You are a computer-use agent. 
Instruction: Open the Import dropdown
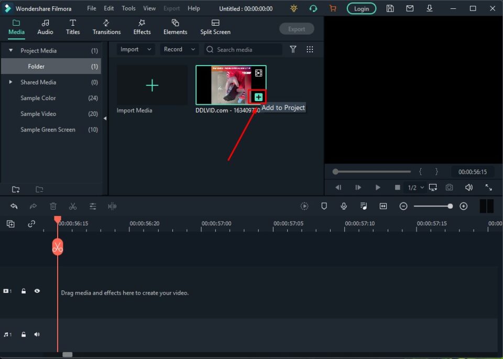coord(135,49)
